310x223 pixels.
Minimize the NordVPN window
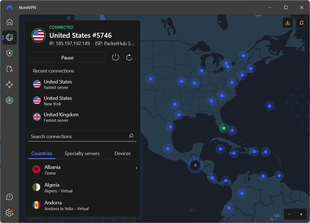coord(270,7)
